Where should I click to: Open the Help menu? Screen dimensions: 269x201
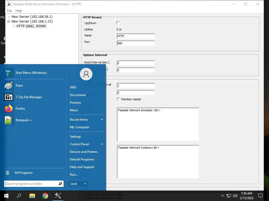(19, 10)
